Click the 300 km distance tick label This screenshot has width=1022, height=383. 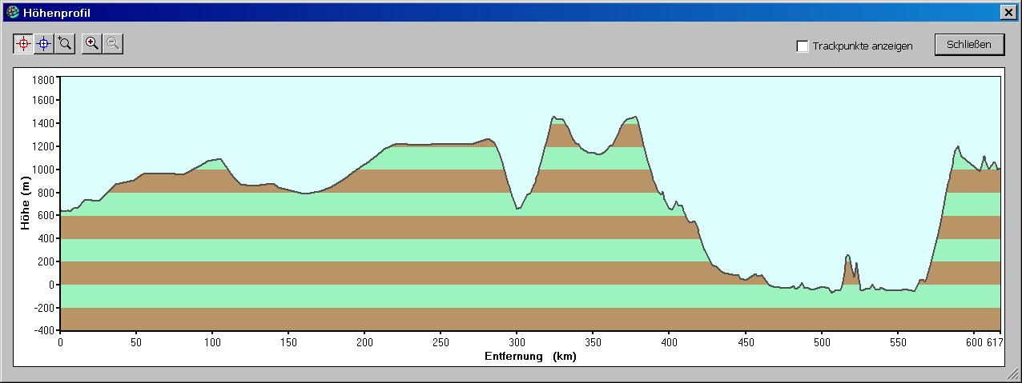coord(517,341)
